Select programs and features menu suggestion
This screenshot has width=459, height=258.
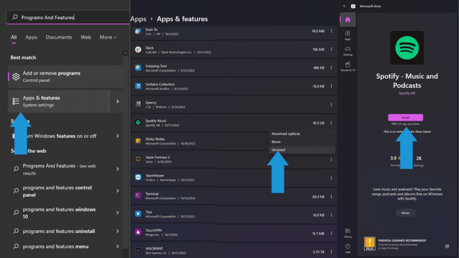pyautogui.click(x=65, y=247)
